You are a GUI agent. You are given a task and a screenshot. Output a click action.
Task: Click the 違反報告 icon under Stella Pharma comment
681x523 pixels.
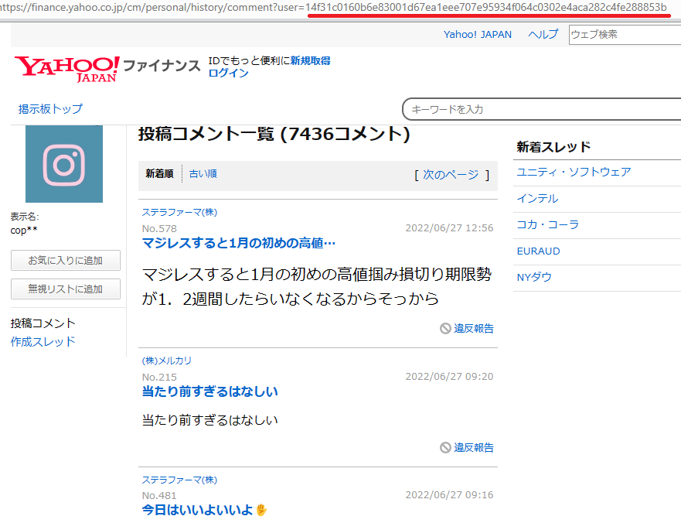click(445, 329)
